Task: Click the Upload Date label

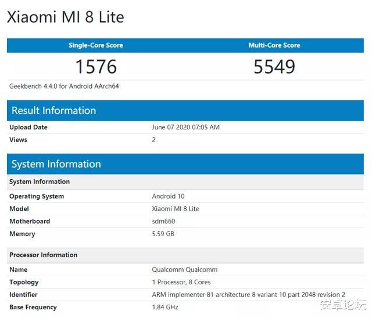Action: pyautogui.click(x=28, y=127)
